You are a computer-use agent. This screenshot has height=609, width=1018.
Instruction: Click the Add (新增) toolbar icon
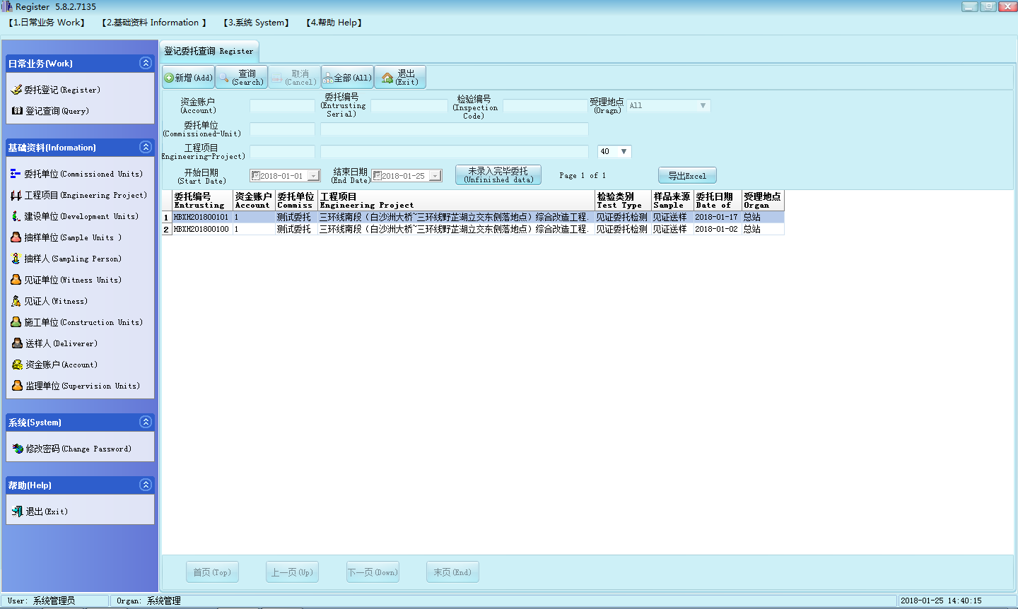coord(170,78)
